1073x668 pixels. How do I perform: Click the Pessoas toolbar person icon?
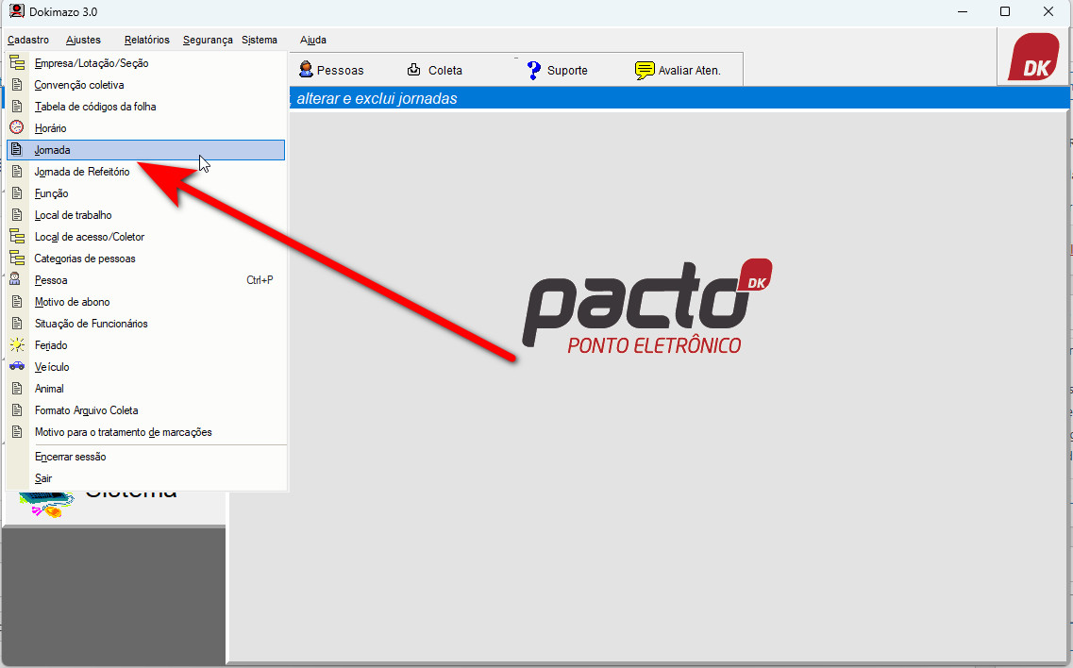(x=306, y=70)
